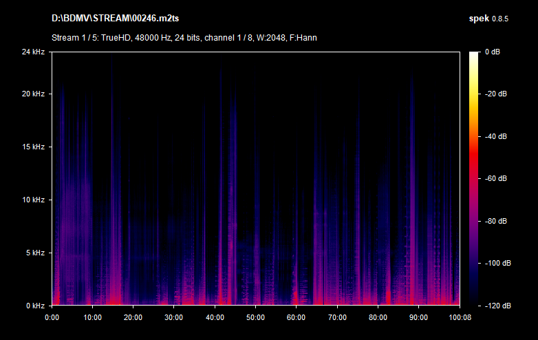Select the -60 dB scale label
This screenshot has height=340, width=538.
[495, 178]
